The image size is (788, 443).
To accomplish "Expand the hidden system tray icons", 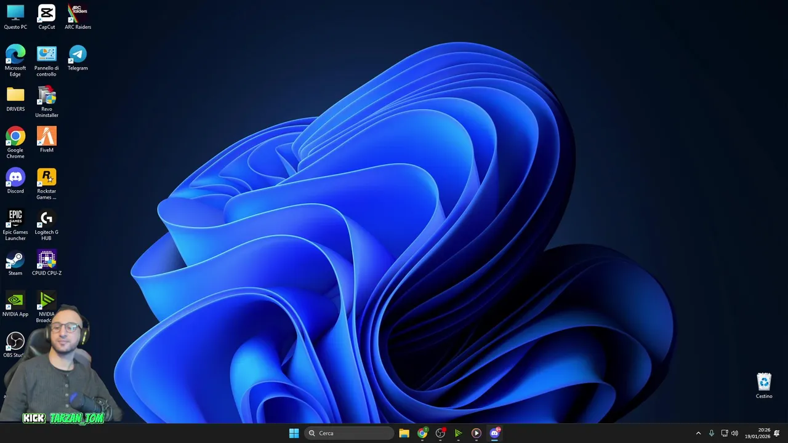I will point(698,433).
